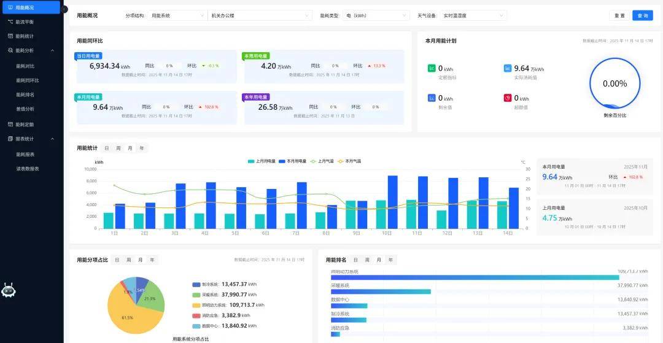
Task: Collapse the 能耗分析 sidebar submenu
Action: pos(53,50)
